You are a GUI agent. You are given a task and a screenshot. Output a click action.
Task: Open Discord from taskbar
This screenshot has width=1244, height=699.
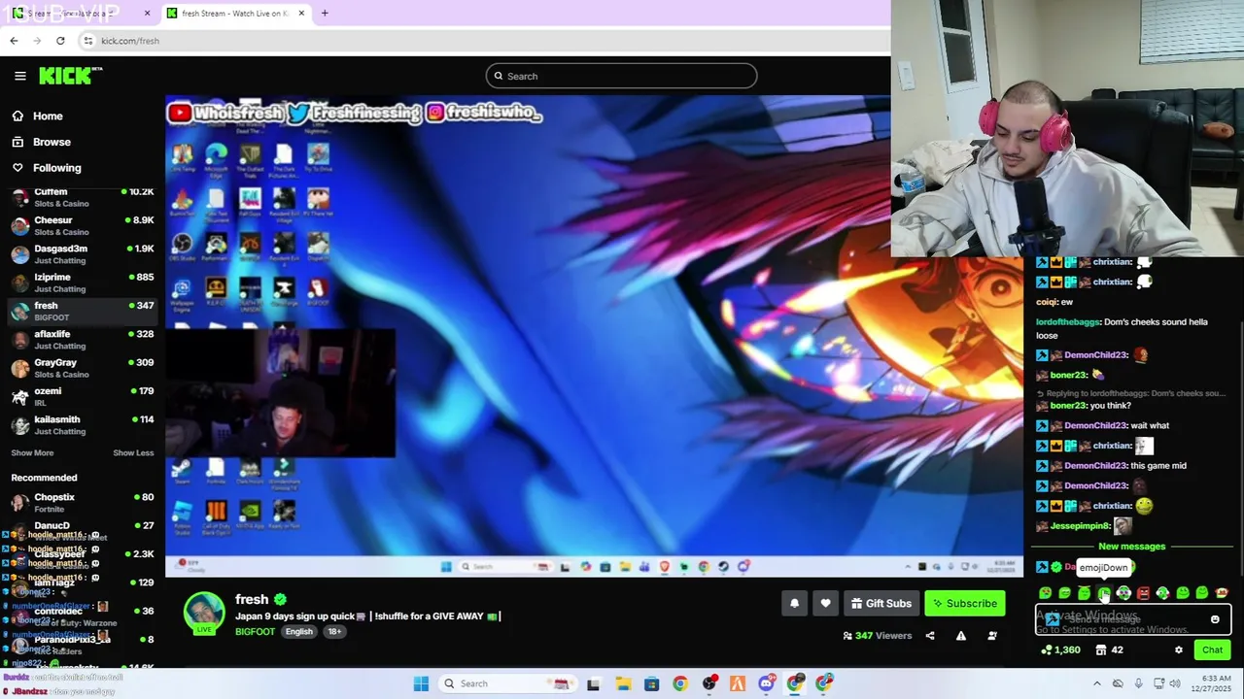coord(767,683)
